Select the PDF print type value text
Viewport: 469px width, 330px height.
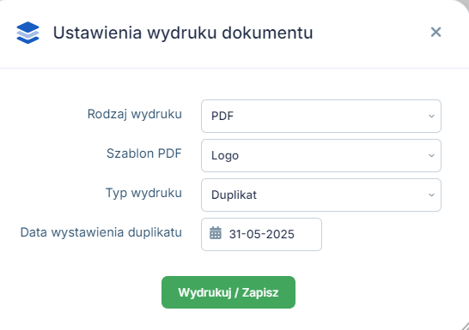coord(222,116)
